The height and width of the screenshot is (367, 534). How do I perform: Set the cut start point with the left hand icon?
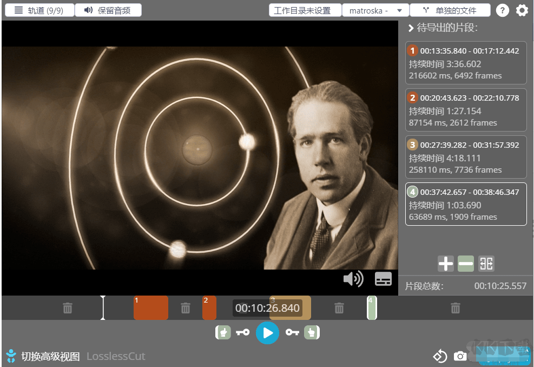(x=223, y=332)
